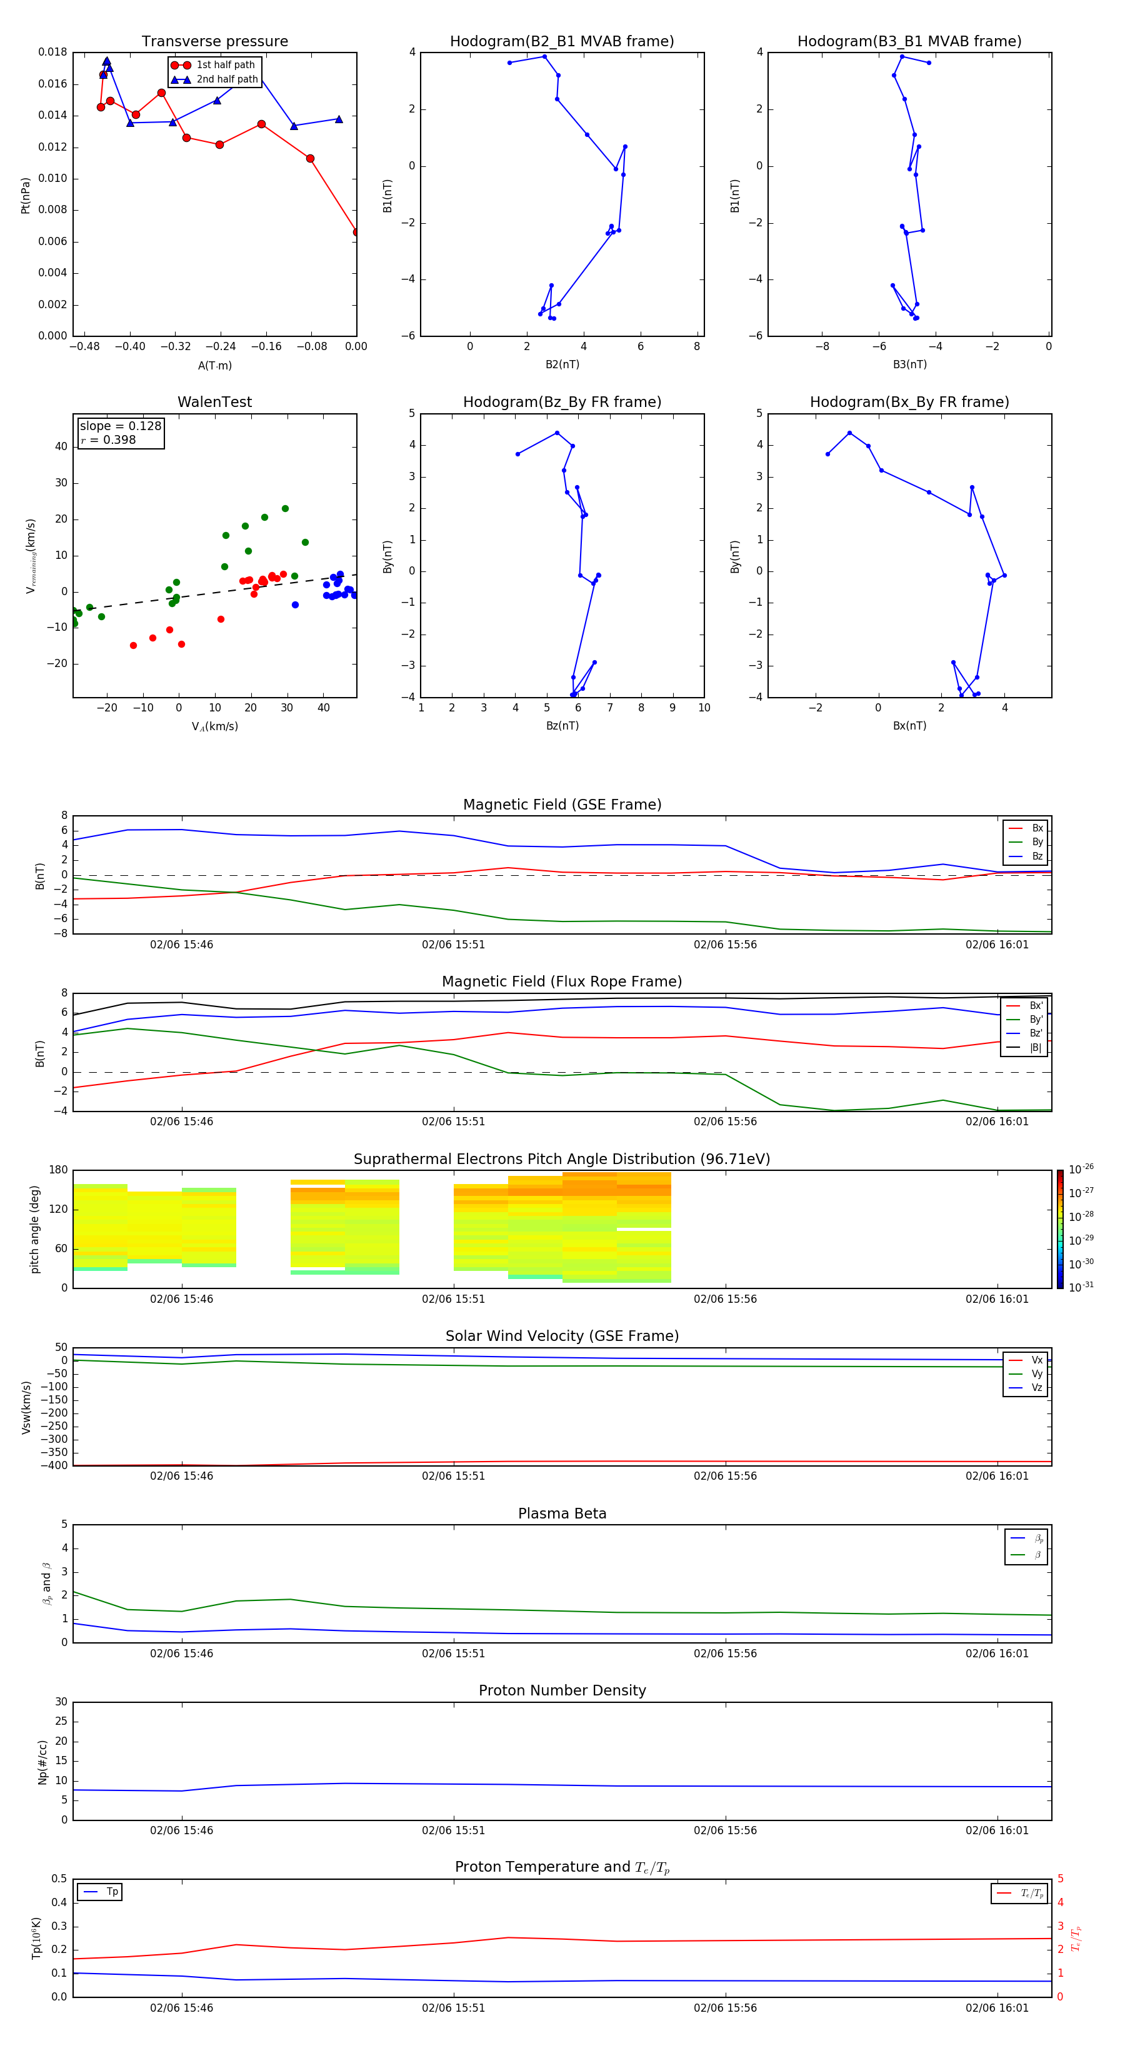
Task: Click '02/06 15:51' tick under Plasma Beta
Action: (x=453, y=1653)
